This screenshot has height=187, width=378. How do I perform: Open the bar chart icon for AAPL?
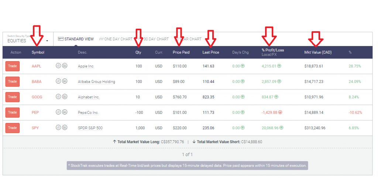point(58,66)
